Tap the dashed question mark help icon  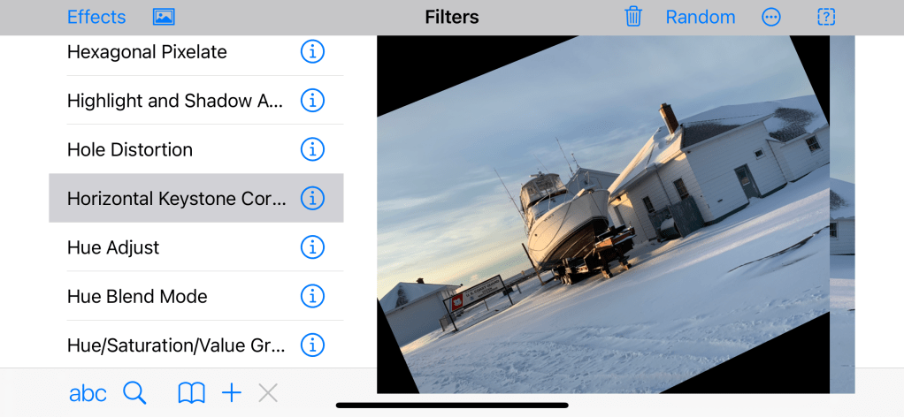click(x=826, y=17)
